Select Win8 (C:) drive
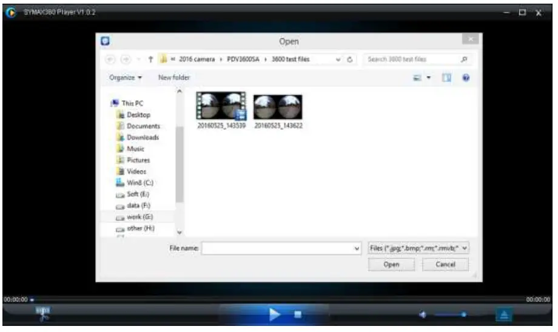The height and width of the screenshot is (332, 558). point(140,183)
